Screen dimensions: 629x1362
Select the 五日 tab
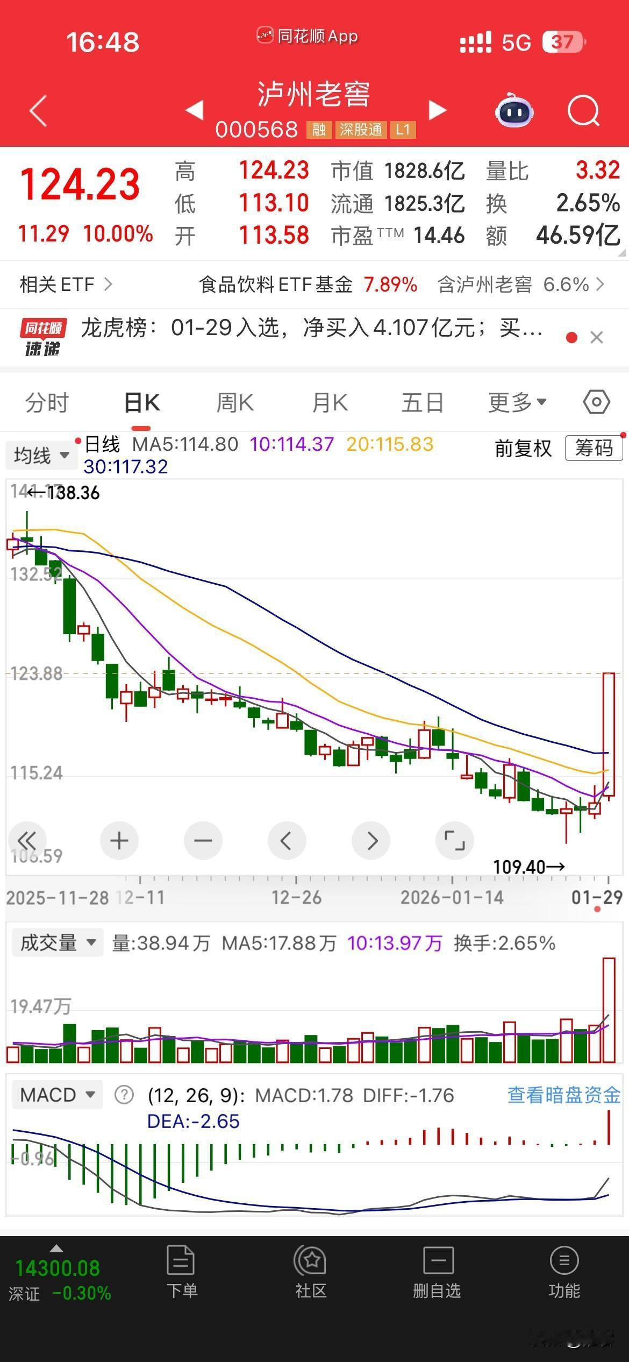pos(423,402)
